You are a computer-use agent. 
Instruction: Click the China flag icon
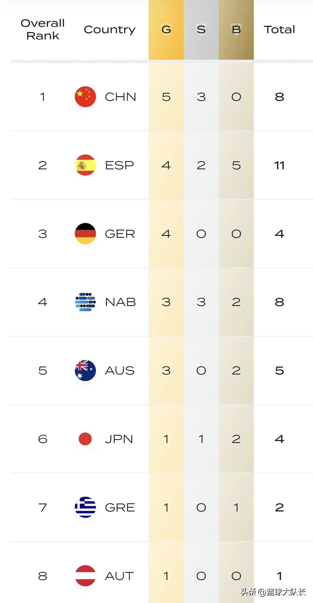85,97
